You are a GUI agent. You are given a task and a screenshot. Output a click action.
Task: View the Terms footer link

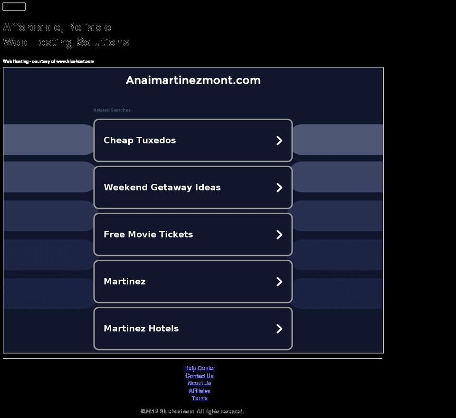pyautogui.click(x=199, y=398)
